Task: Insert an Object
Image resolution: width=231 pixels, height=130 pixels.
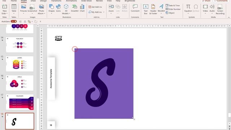Action: (170, 13)
